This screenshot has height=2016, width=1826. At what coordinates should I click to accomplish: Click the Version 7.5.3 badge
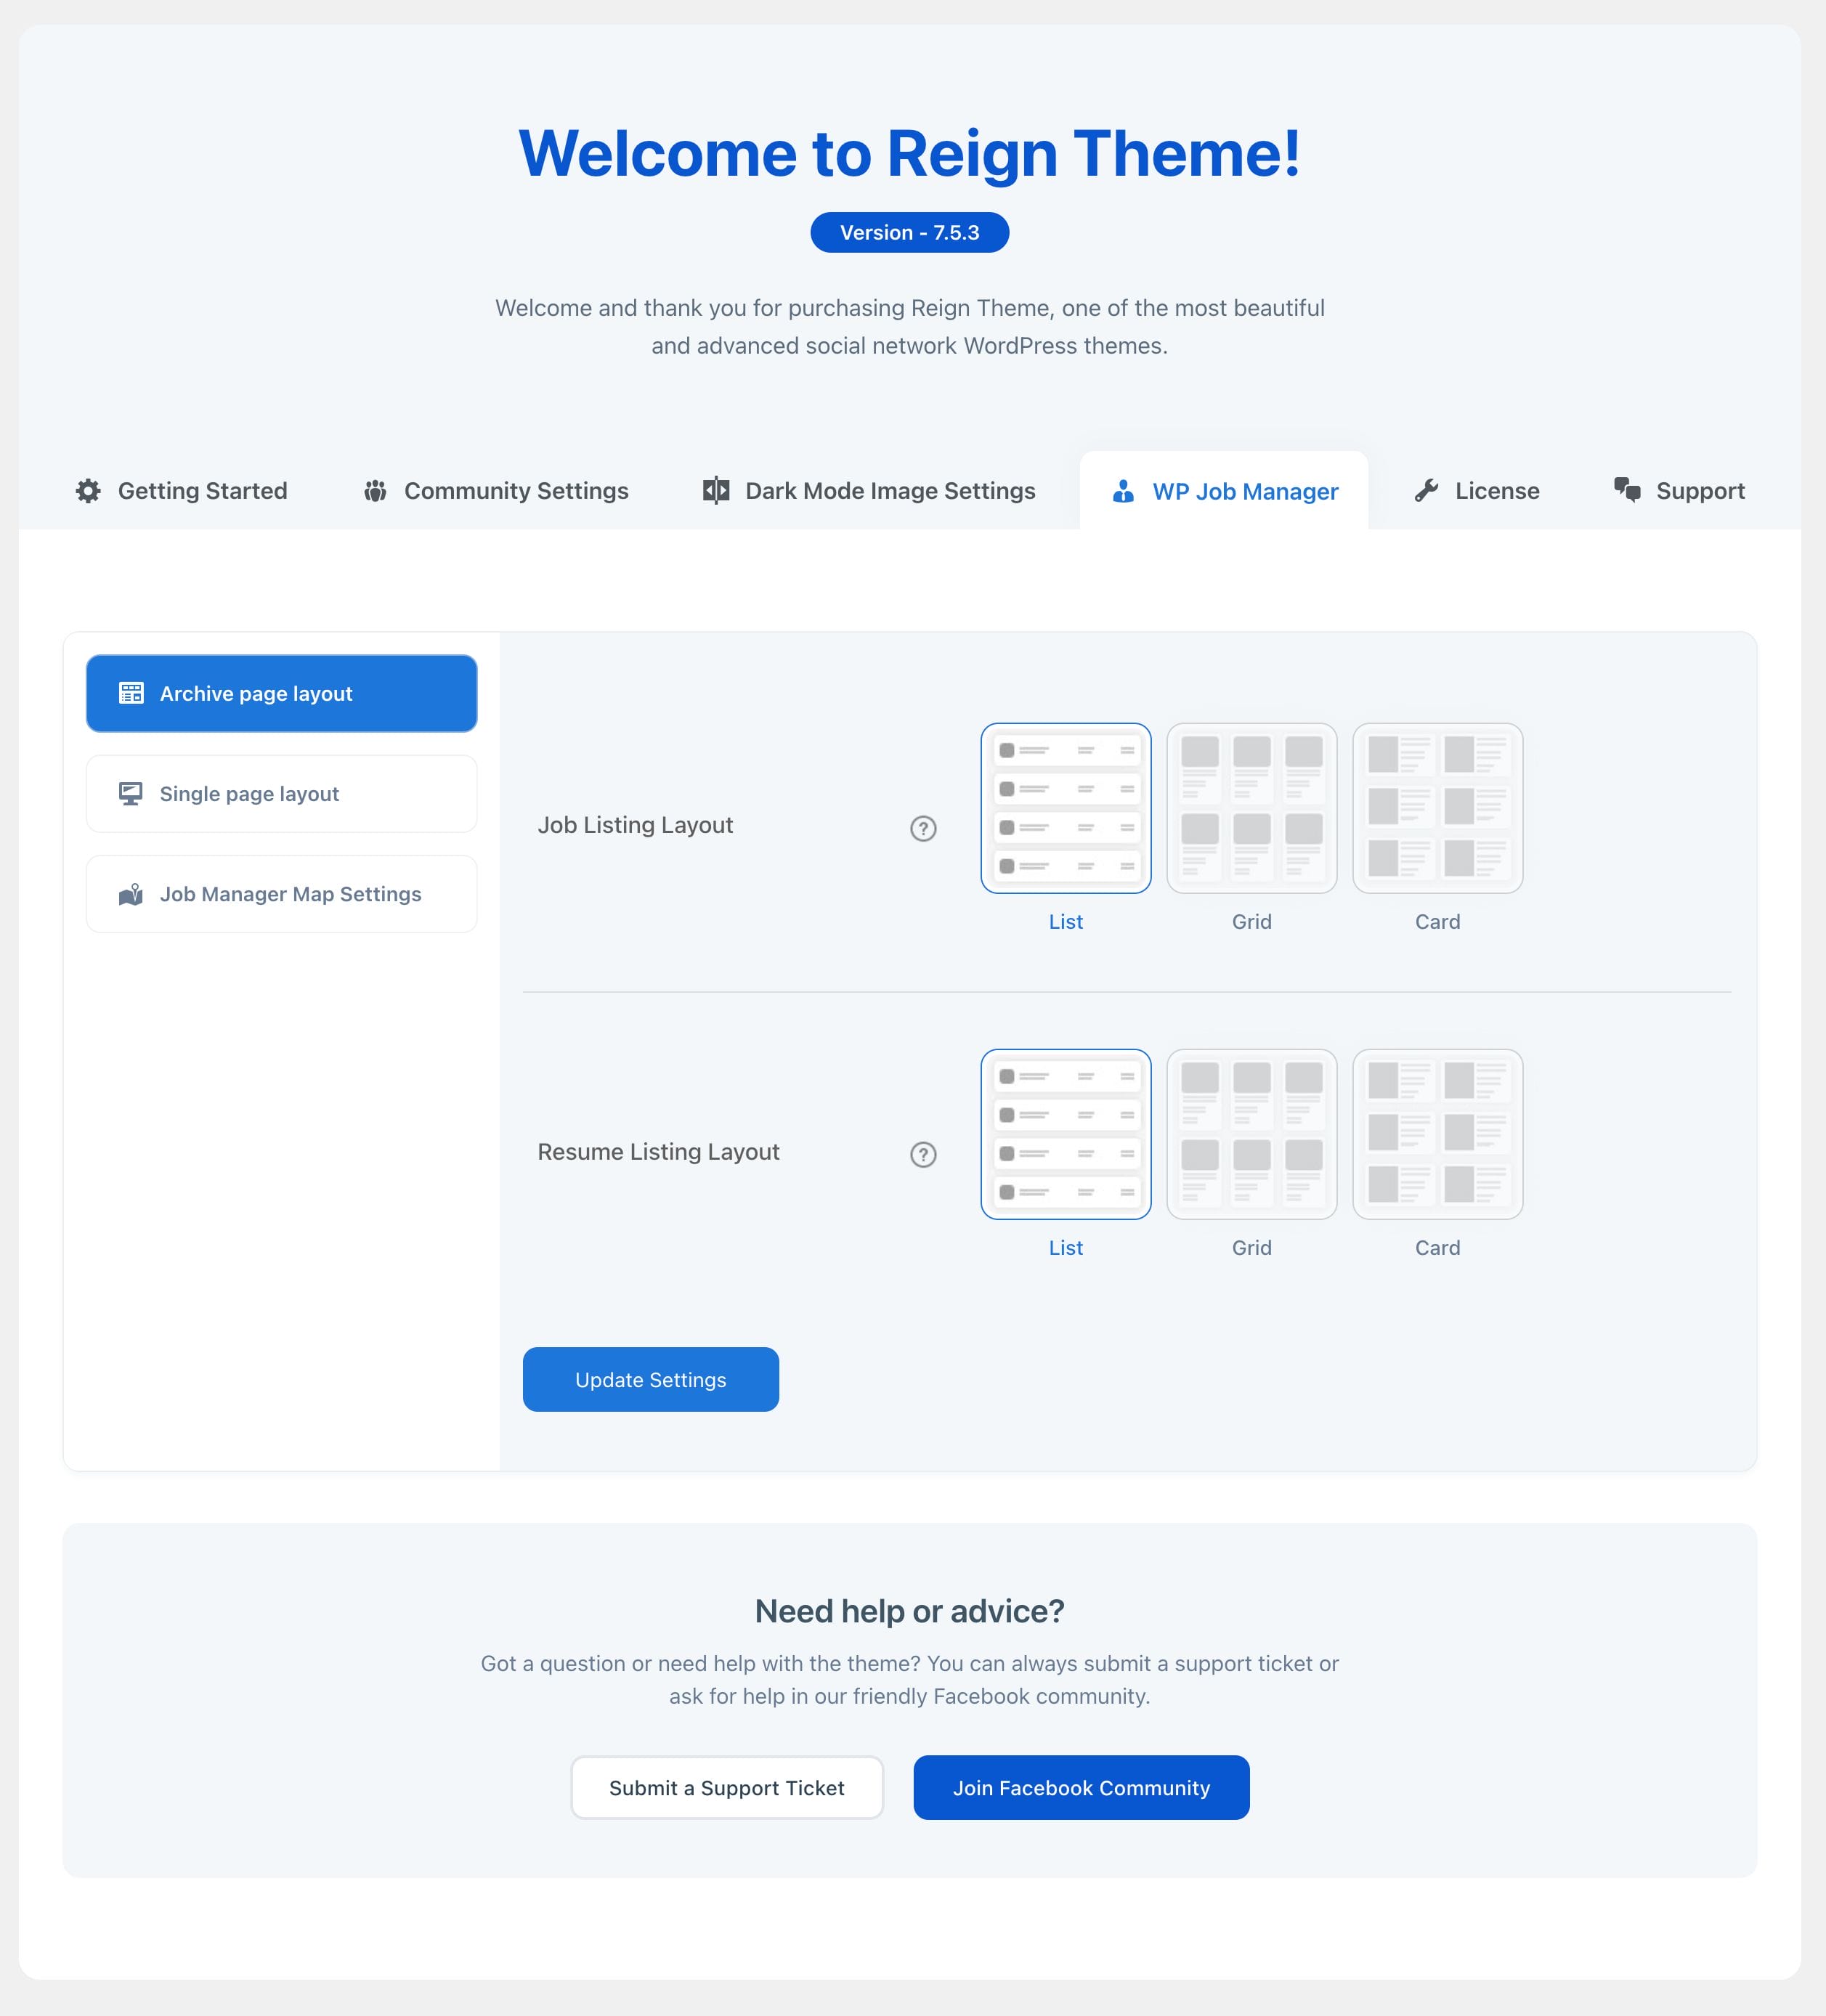coord(909,233)
